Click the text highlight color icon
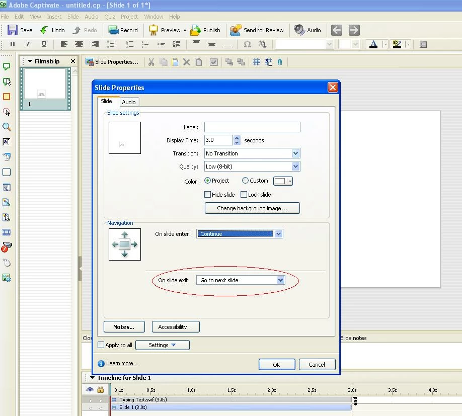Viewport: 462px width, 416px height. click(x=397, y=44)
